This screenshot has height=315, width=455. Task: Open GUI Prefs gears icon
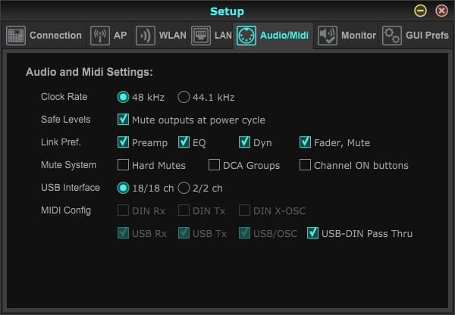pyautogui.click(x=392, y=36)
